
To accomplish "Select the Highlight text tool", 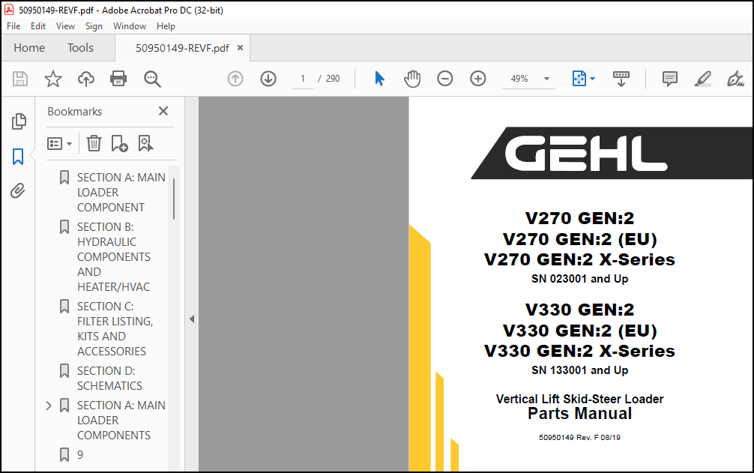I will pos(702,79).
